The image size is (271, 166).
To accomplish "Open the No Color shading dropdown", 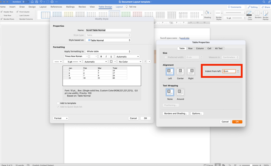I will [x=130, y=62].
